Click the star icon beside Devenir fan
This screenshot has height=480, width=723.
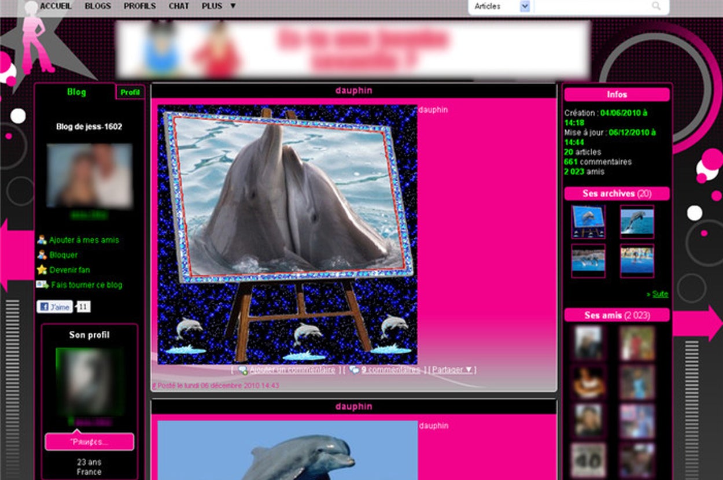(42, 270)
